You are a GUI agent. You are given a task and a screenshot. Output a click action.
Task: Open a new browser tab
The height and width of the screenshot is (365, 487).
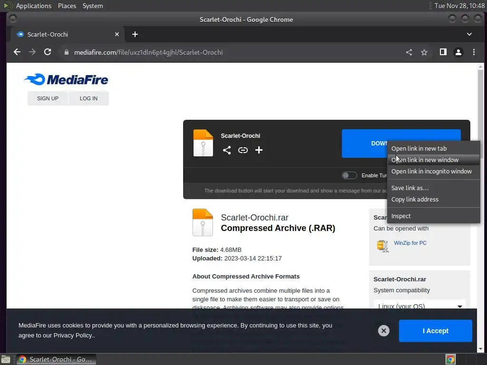(x=135, y=34)
